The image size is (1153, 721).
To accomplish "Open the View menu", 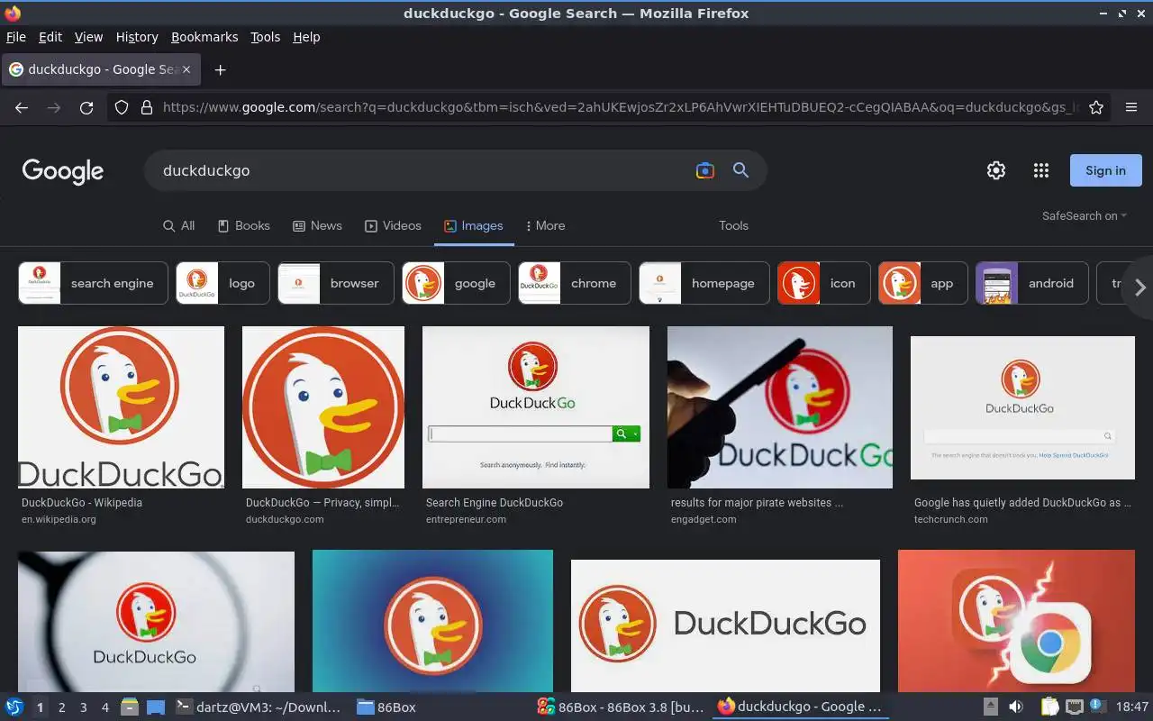I will 88,37.
